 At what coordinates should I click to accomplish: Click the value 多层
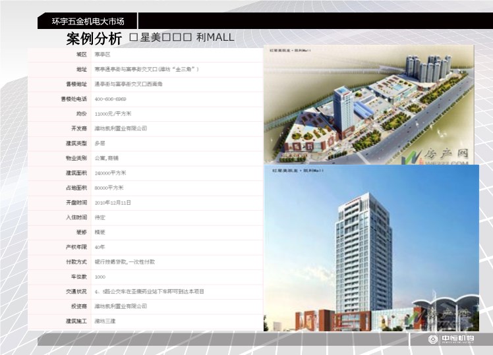point(100,144)
